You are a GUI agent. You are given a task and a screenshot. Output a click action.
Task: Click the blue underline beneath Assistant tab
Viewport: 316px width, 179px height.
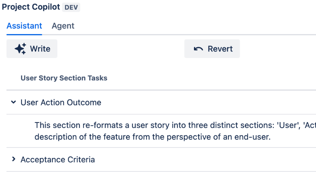(24, 34)
